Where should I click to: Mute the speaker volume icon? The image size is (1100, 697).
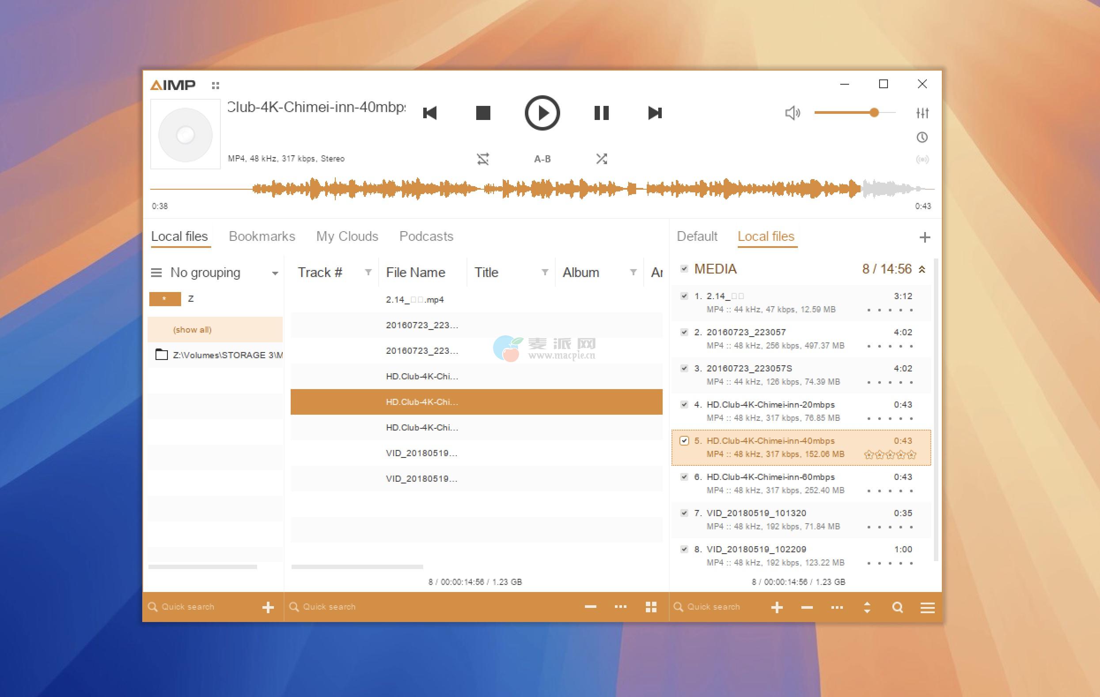(x=793, y=112)
